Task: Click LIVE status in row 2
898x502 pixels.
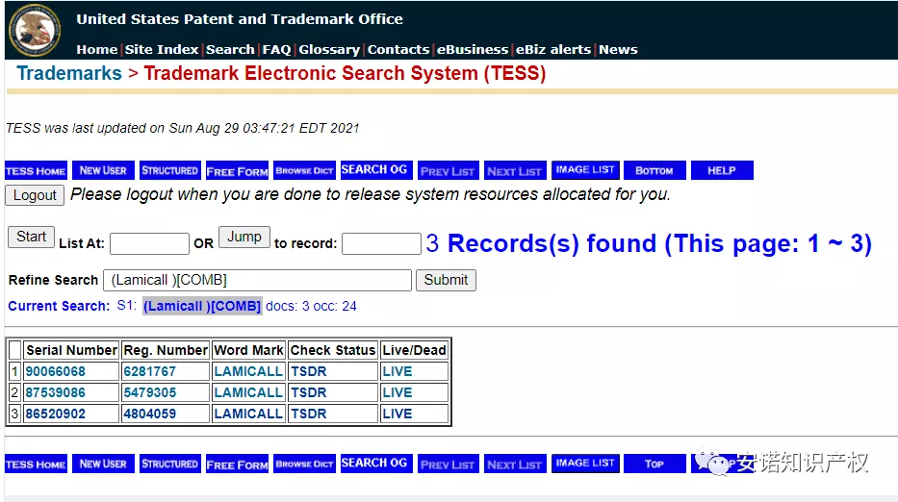Action: tap(398, 392)
